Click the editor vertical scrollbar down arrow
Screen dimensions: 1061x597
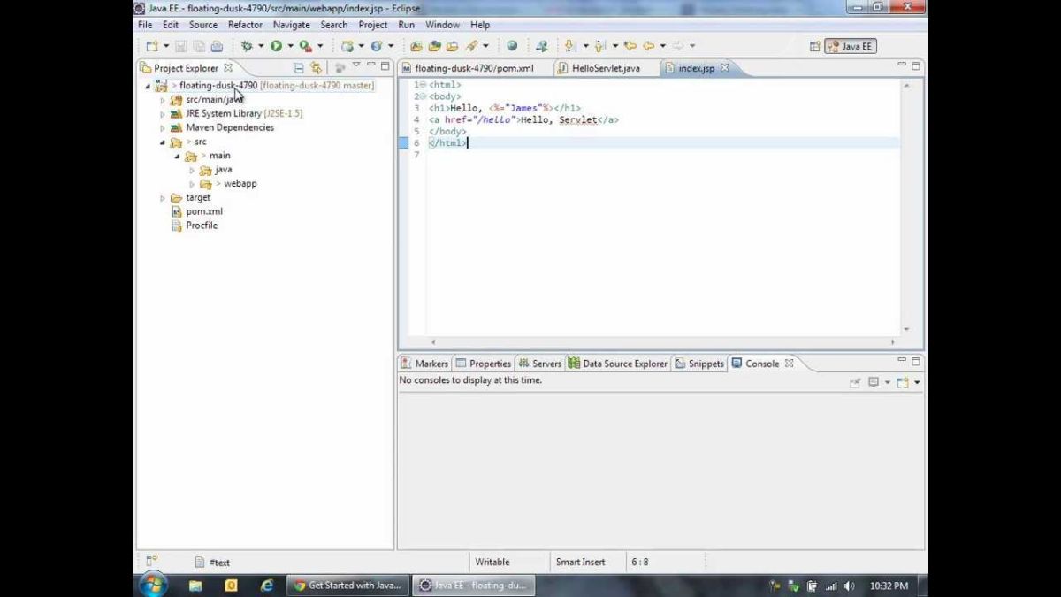point(906,329)
